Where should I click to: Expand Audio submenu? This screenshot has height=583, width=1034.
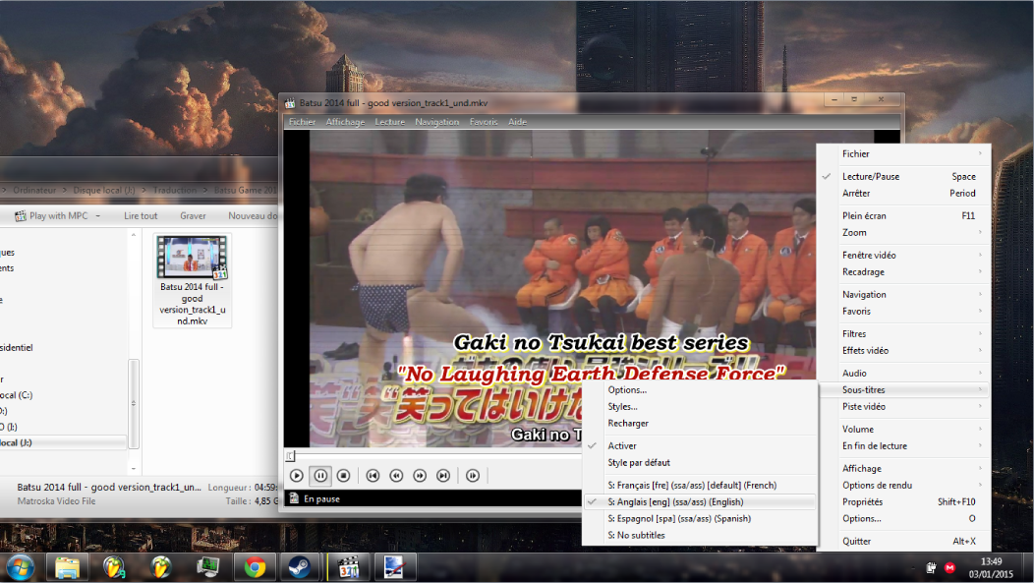[x=904, y=374]
